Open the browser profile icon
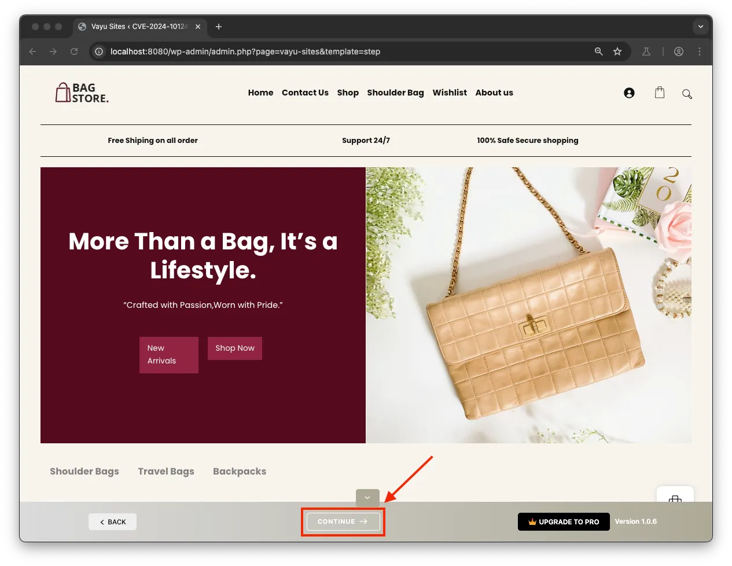732x566 pixels. pos(679,52)
